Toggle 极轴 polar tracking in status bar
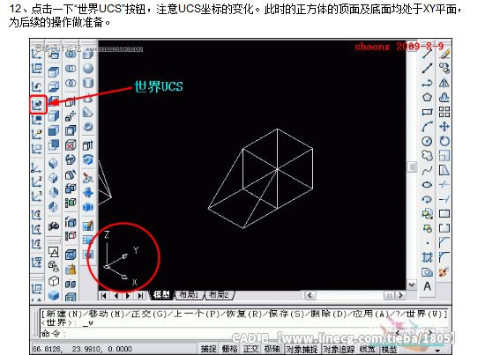This screenshot has height=355, width=485. point(272,349)
